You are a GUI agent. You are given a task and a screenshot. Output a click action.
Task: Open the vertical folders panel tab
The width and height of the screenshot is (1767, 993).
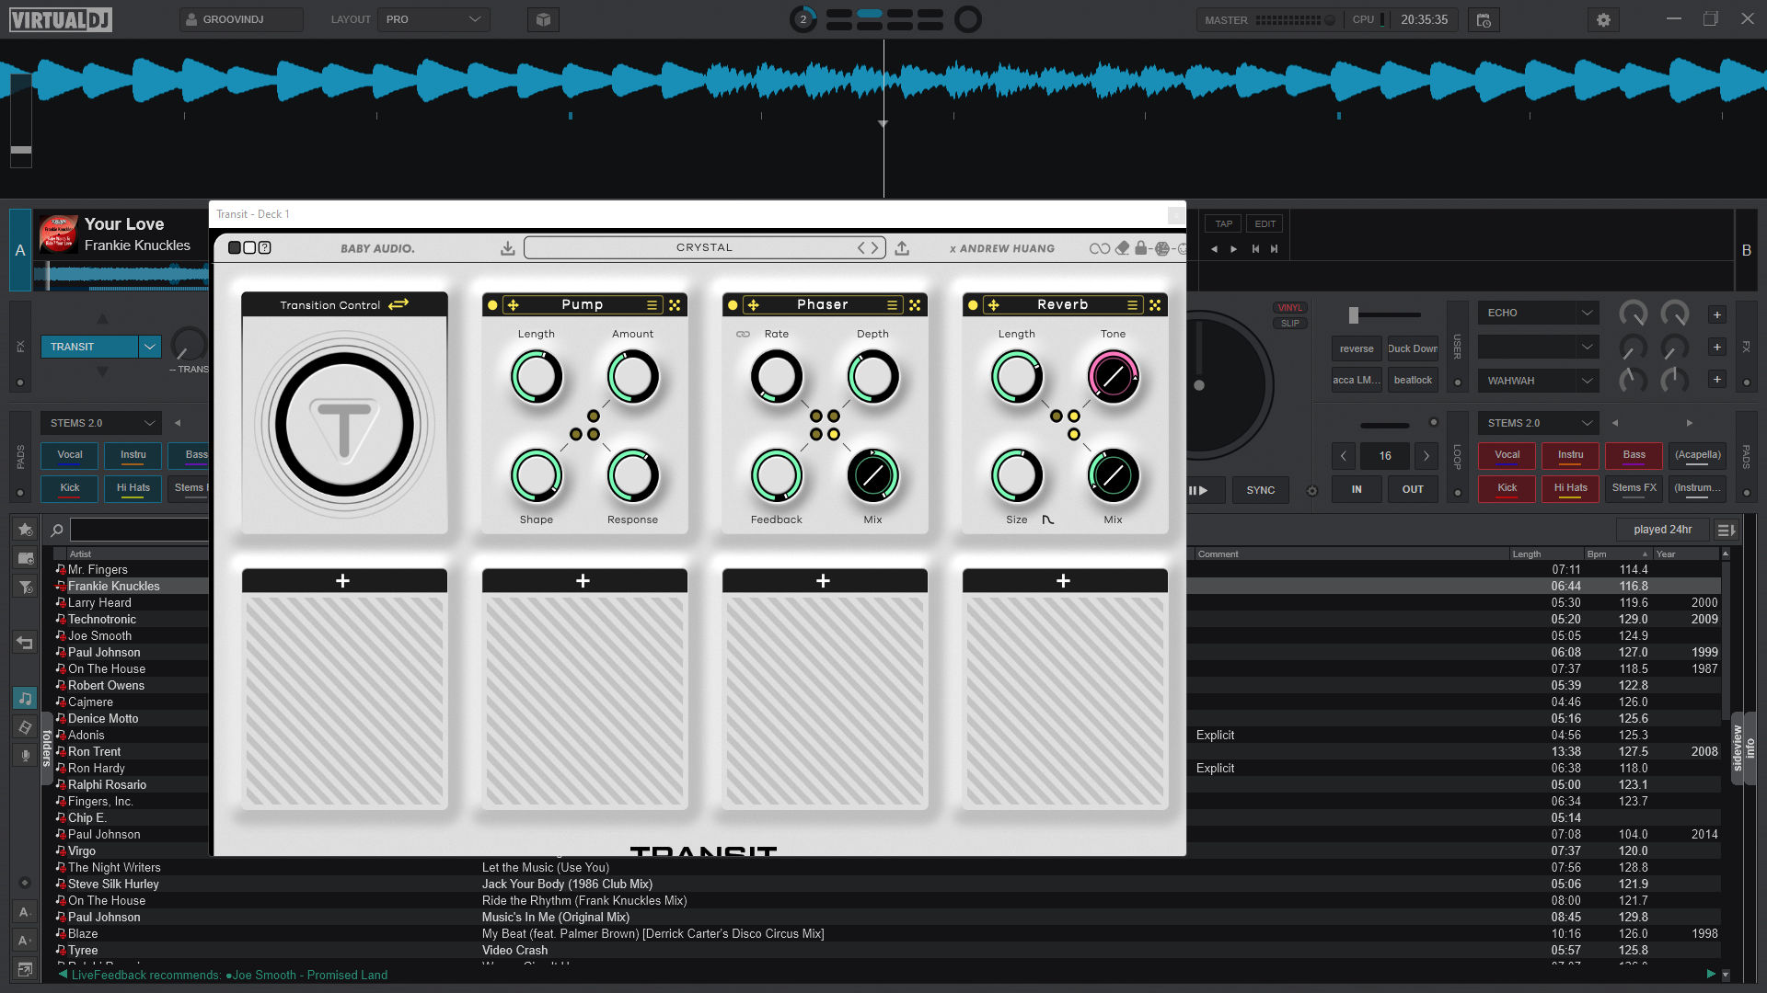47,748
